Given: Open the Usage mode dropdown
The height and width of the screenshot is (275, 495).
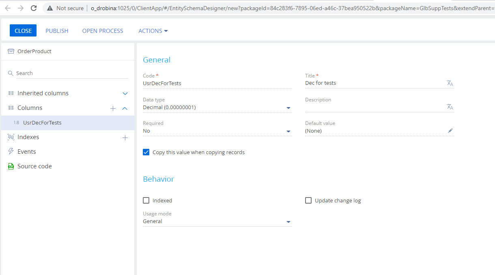Looking at the screenshot, I should 217,221.
